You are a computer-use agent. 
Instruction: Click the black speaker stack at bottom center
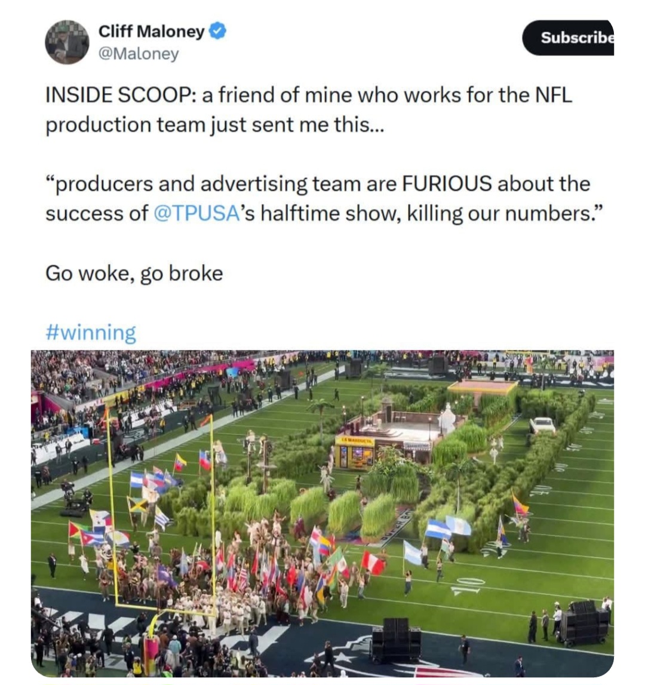(396, 640)
